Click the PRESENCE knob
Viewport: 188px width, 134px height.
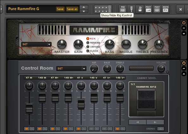click(x=159, y=44)
